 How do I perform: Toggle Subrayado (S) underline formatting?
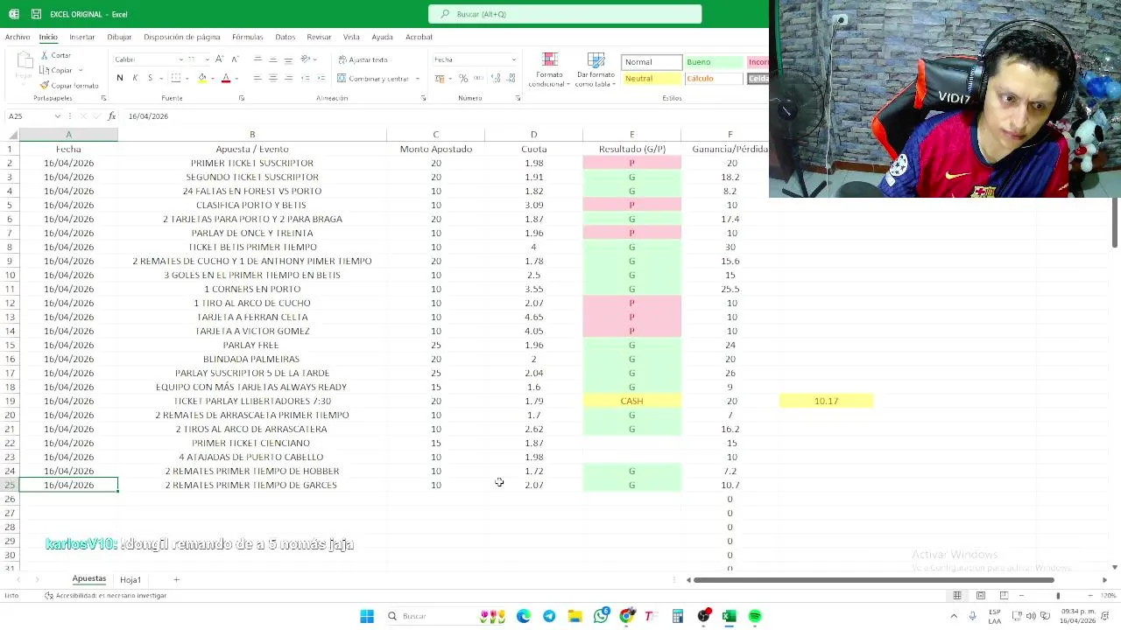pos(150,78)
